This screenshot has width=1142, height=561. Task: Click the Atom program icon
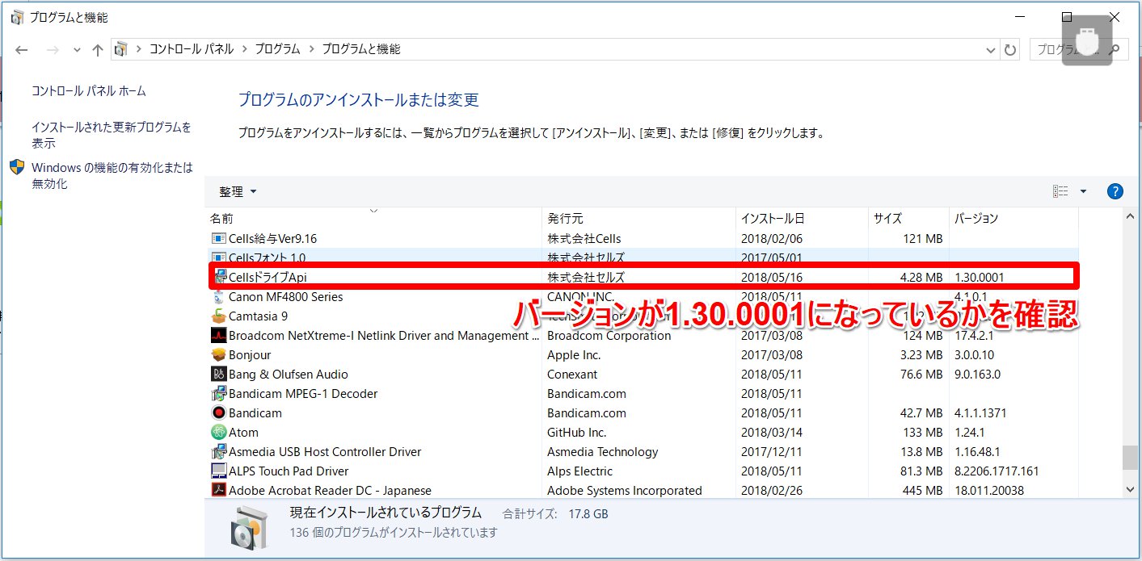click(218, 433)
